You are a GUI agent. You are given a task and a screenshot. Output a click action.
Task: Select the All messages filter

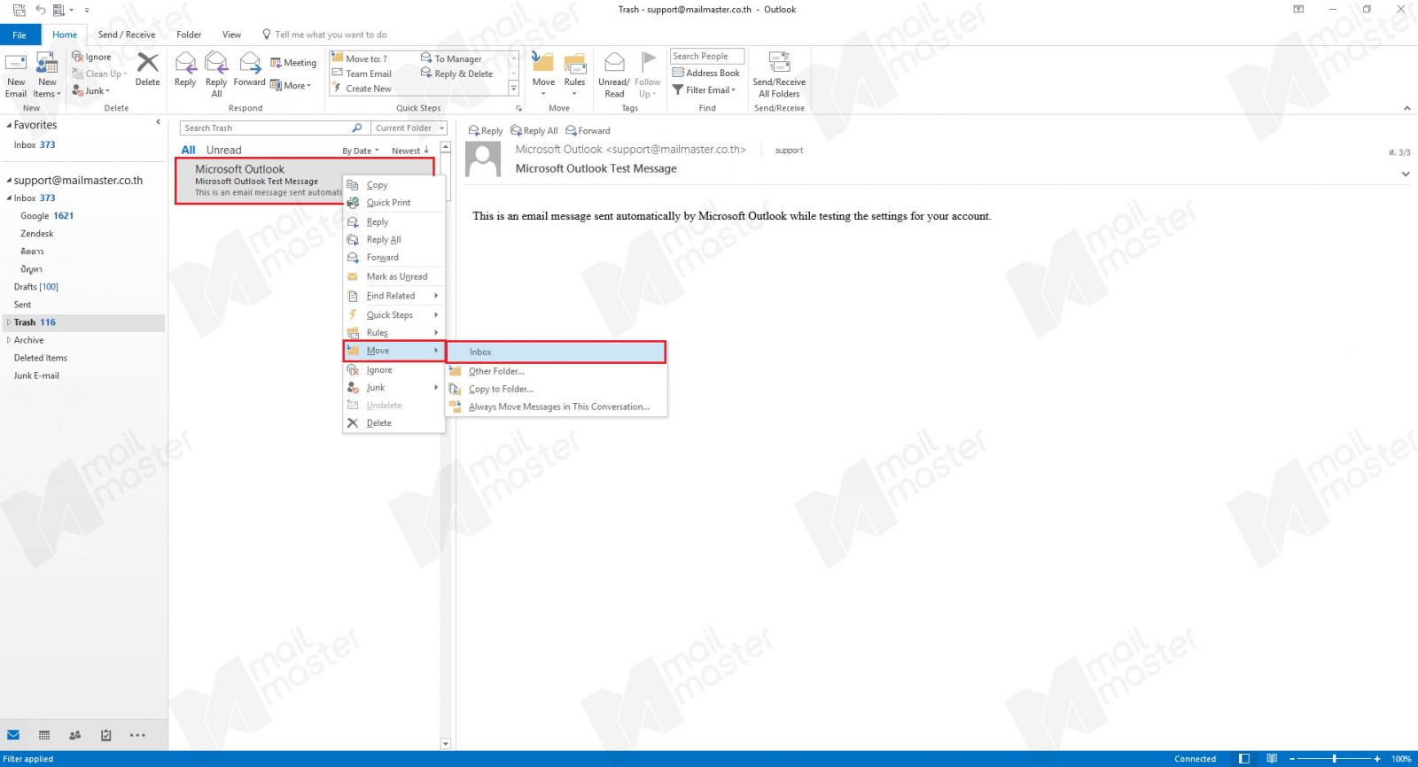pyautogui.click(x=189, y=151)
